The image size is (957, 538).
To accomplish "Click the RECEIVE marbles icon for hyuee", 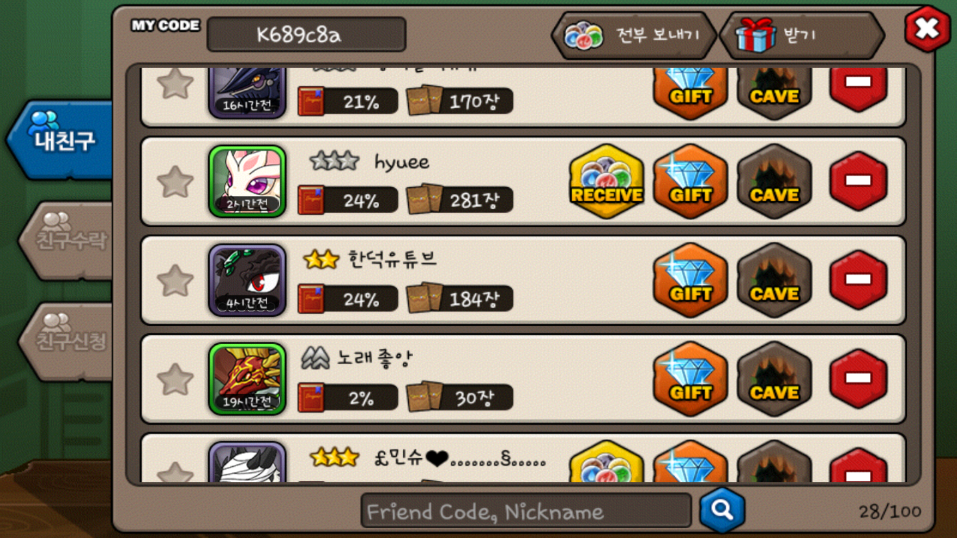I will click(x=607, y=182).
